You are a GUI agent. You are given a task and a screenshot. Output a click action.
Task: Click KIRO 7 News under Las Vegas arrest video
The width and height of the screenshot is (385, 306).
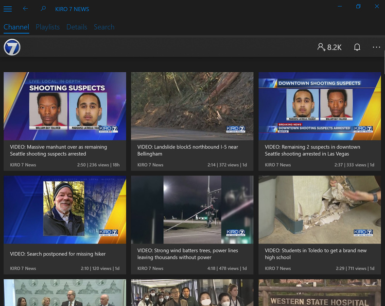point(278,165)
